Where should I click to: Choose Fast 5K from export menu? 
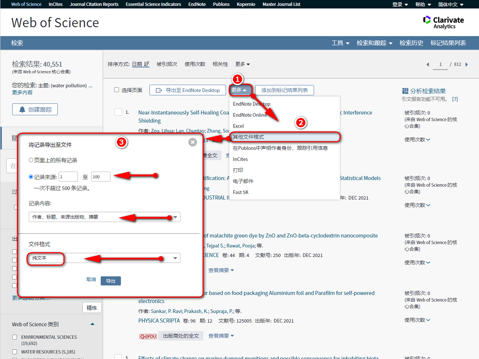[x=241, y=192]
